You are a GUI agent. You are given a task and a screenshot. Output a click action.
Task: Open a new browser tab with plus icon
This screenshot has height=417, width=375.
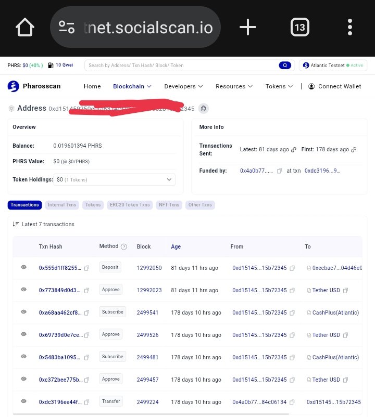(x=248, y=27)
